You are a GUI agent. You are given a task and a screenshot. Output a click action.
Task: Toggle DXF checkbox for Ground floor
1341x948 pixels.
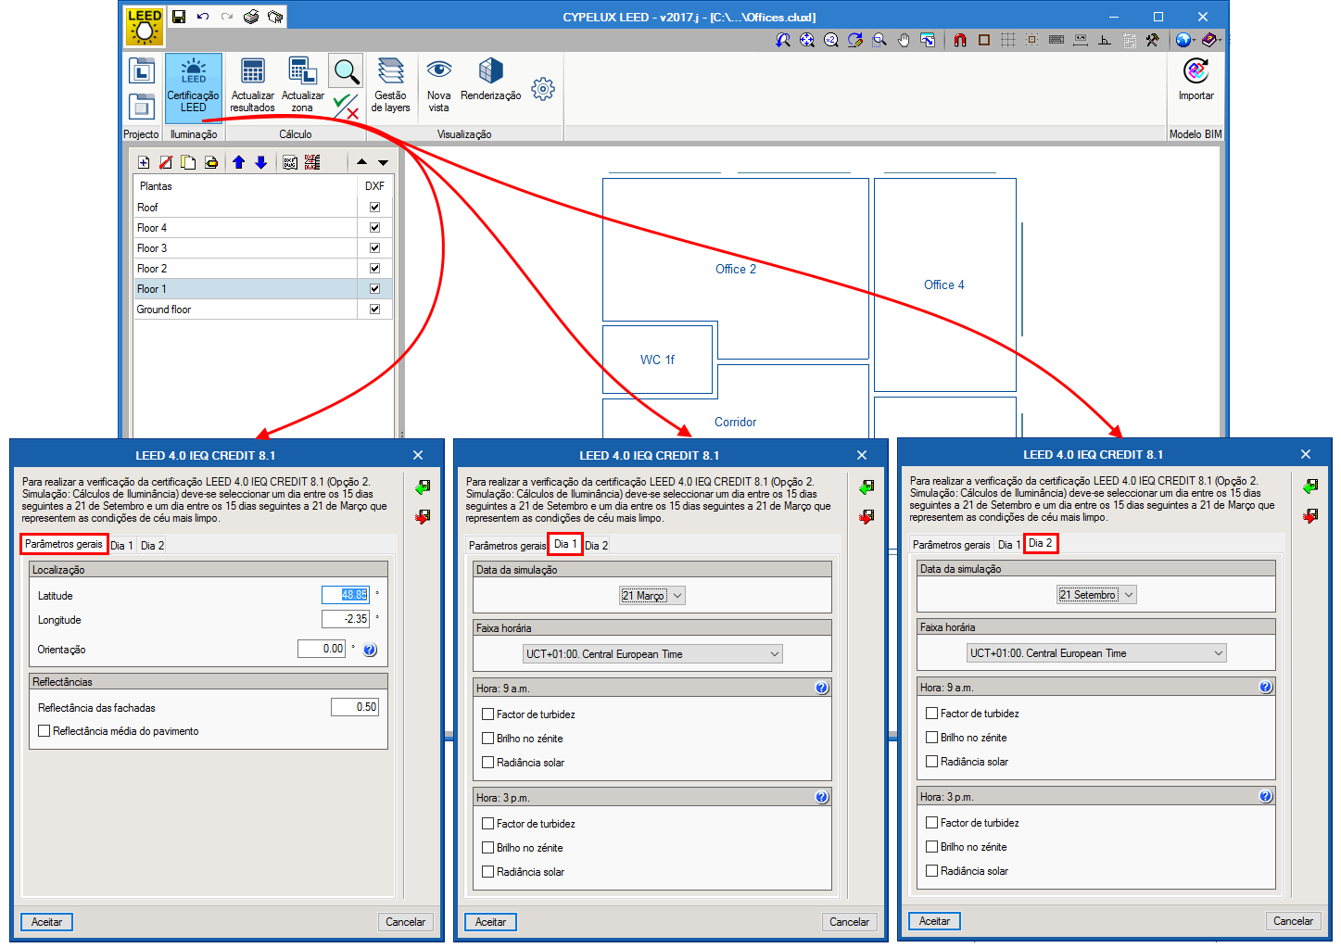tap(374, 309)
